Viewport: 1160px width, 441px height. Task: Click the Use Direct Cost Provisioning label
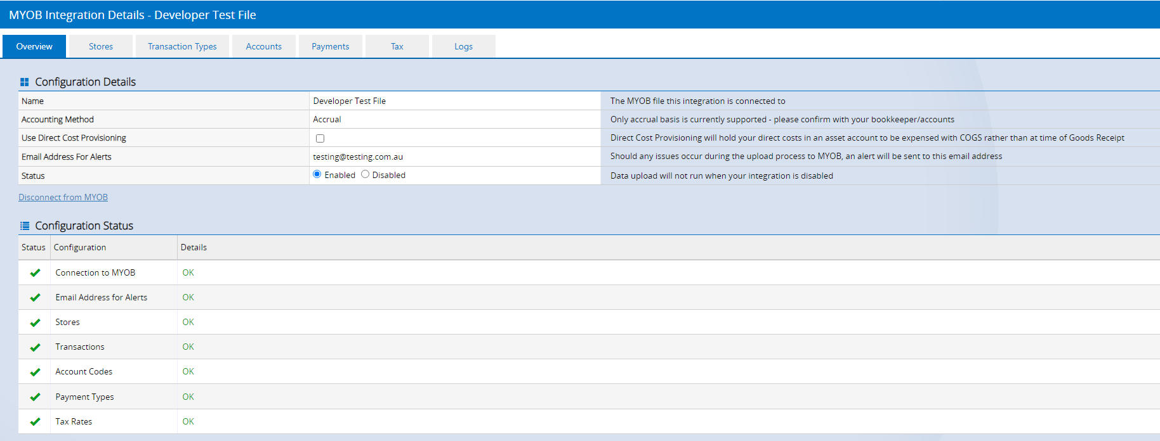[x=74, y=137]
